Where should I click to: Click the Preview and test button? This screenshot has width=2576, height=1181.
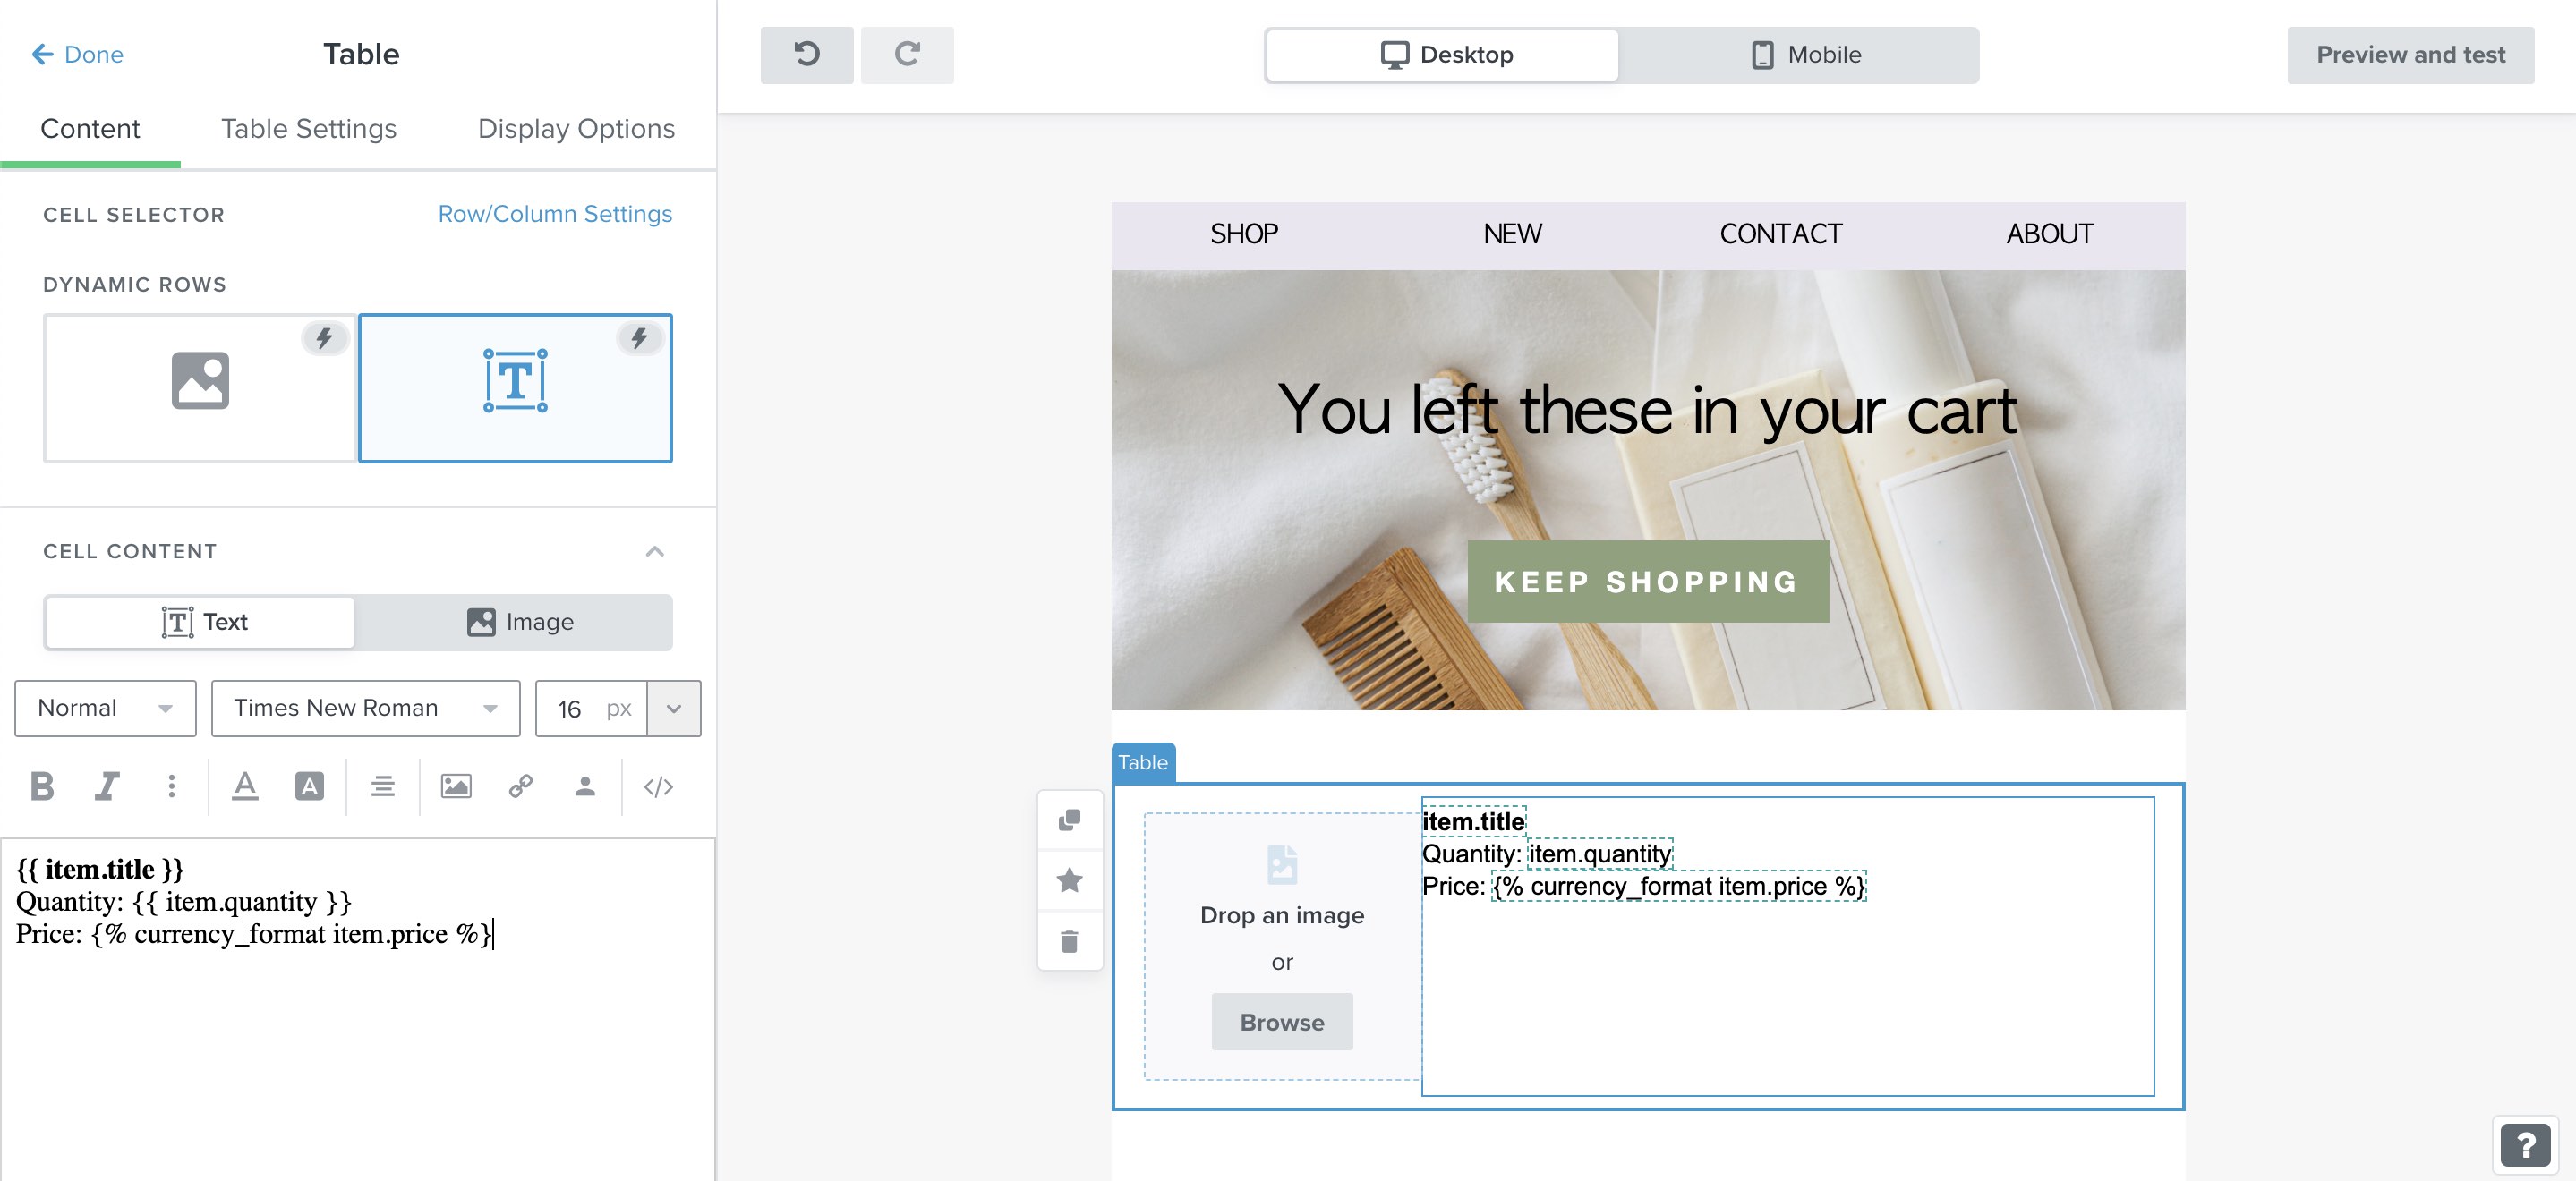point(2411,55)
